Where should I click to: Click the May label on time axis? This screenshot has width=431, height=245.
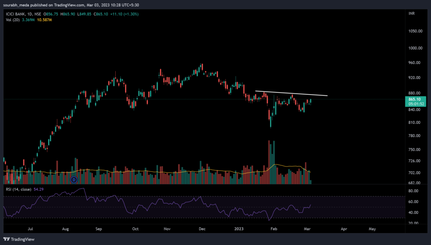(x=372, y=229)
